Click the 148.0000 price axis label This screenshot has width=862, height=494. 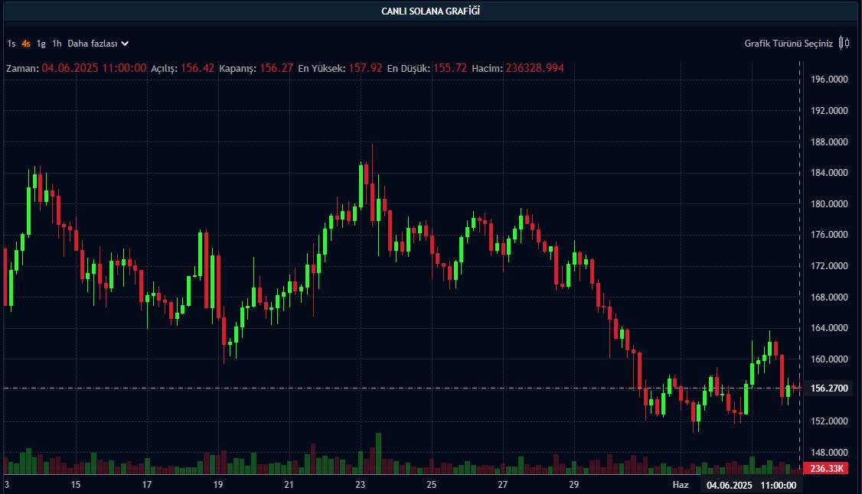pyautogui.click(x=829, y=452)
